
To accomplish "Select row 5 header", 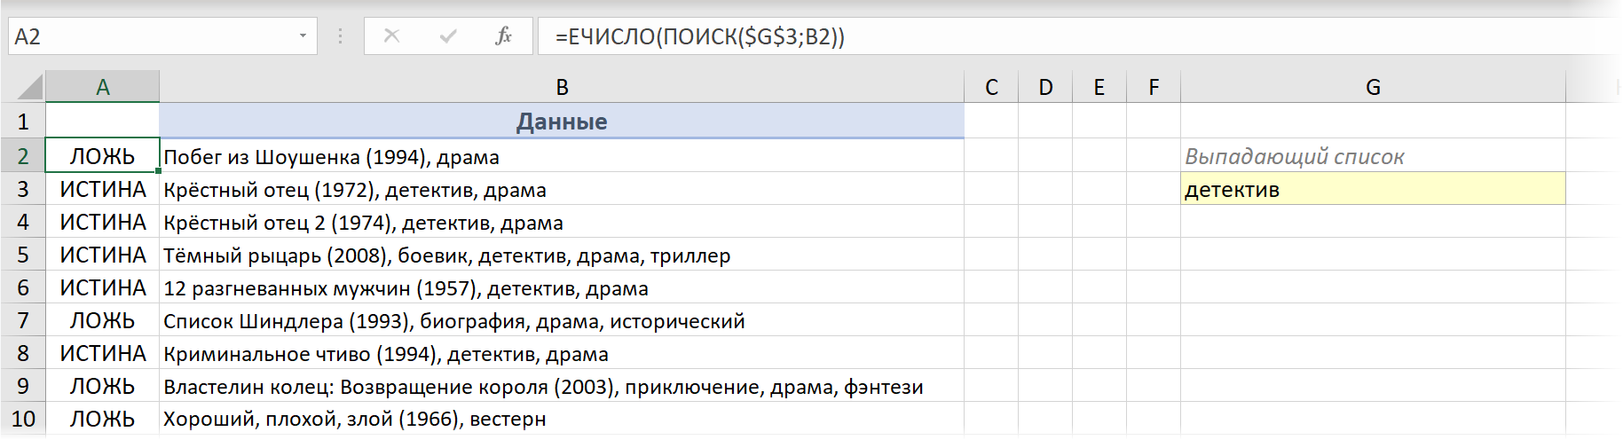I will pyautogui.click(x=23, y=255).
